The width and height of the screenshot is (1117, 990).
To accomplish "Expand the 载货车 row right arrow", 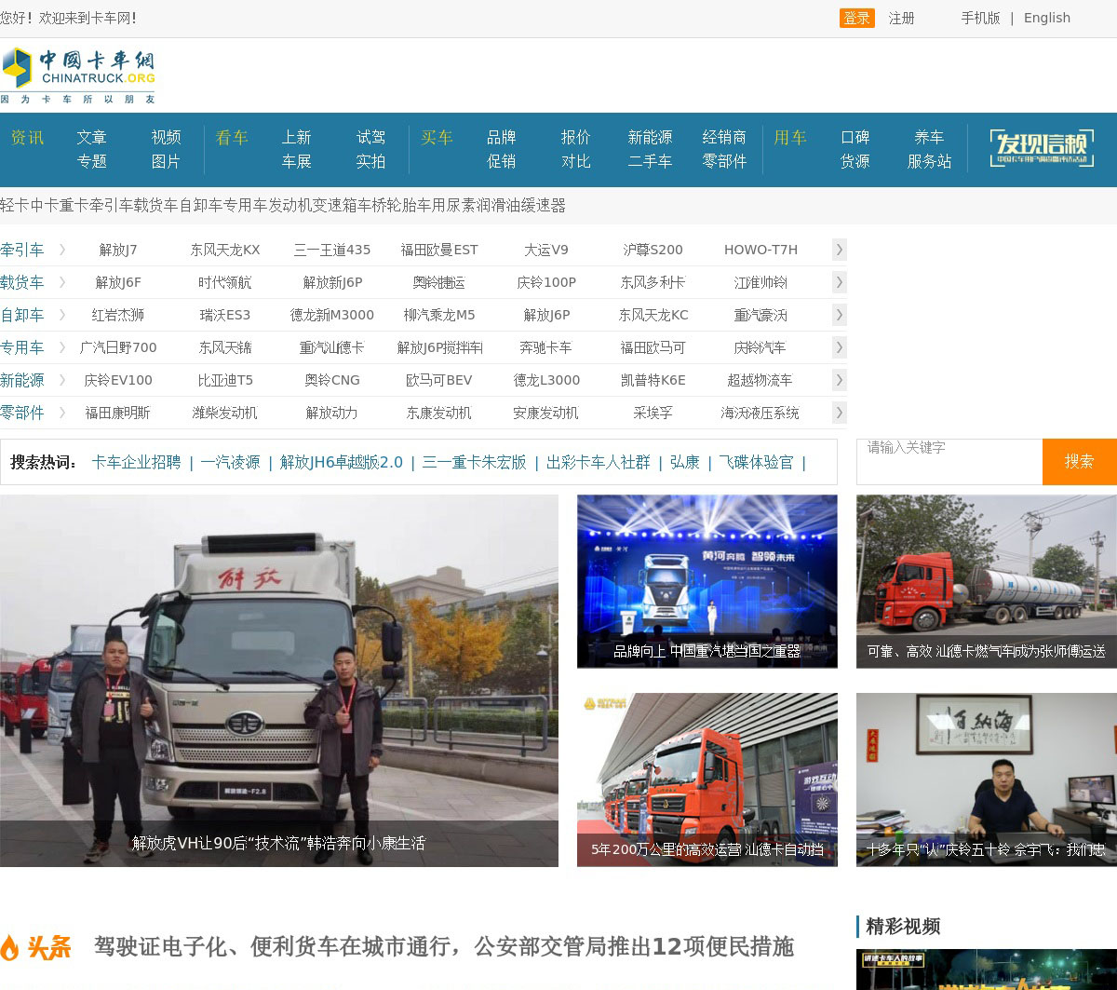I will (x=839, y=282).
